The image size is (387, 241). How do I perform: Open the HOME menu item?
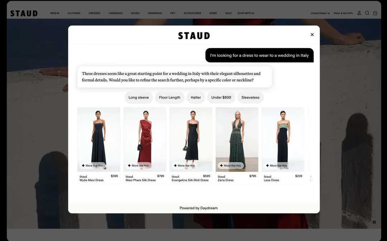pos(213,13)
